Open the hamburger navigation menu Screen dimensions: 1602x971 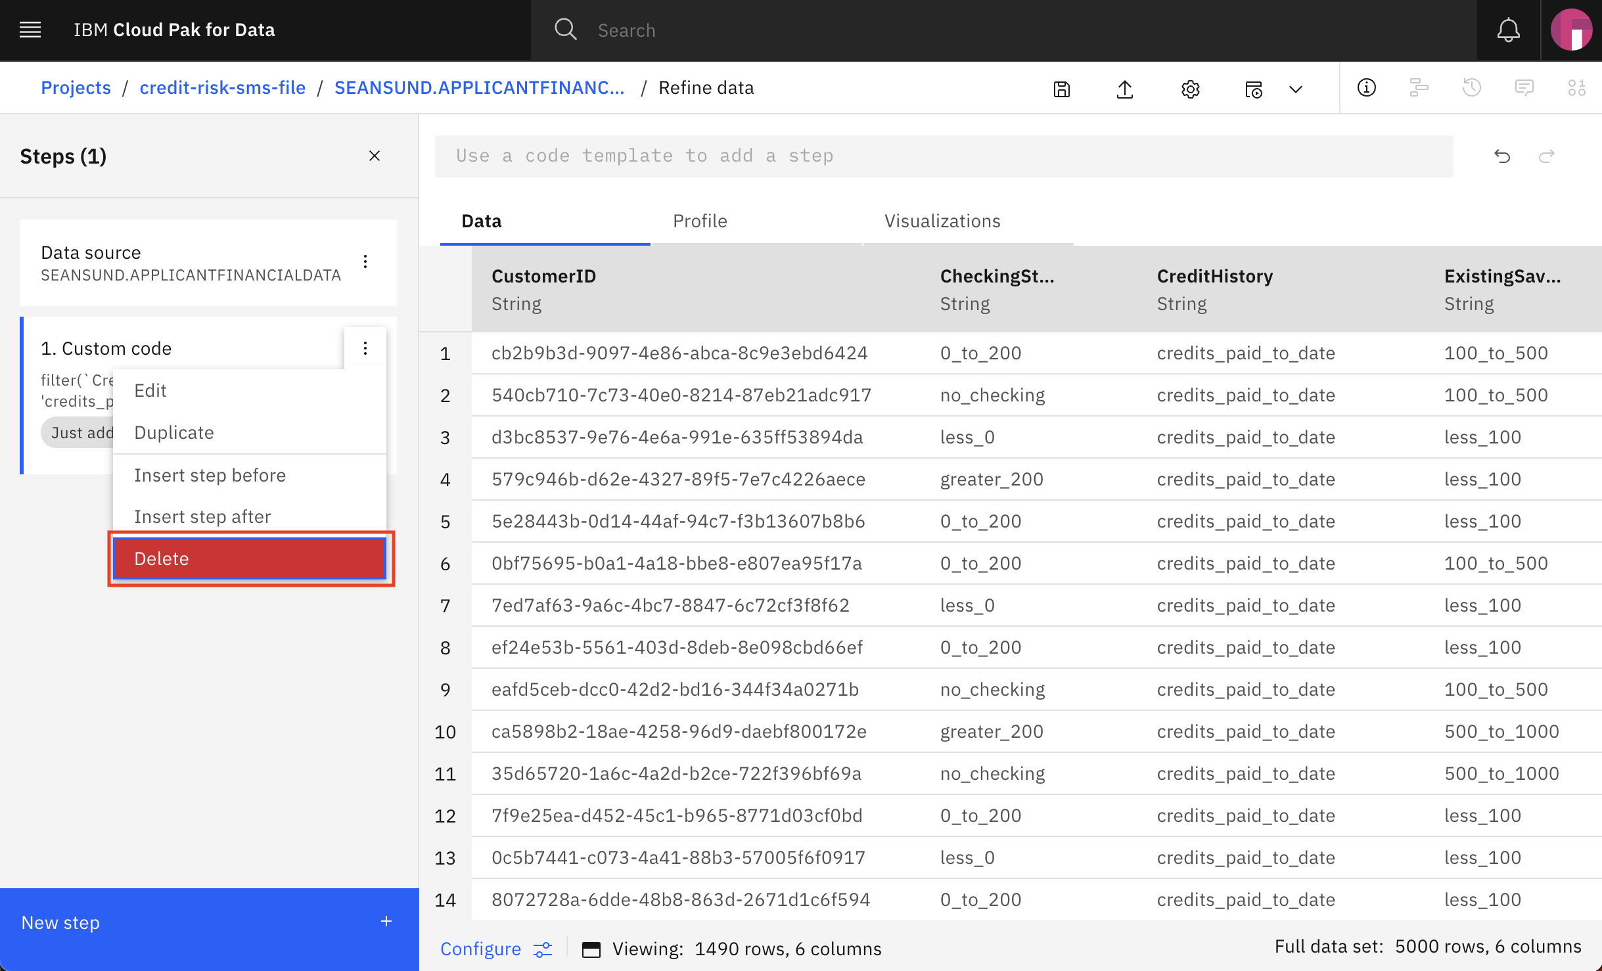[x=30, y=30]
